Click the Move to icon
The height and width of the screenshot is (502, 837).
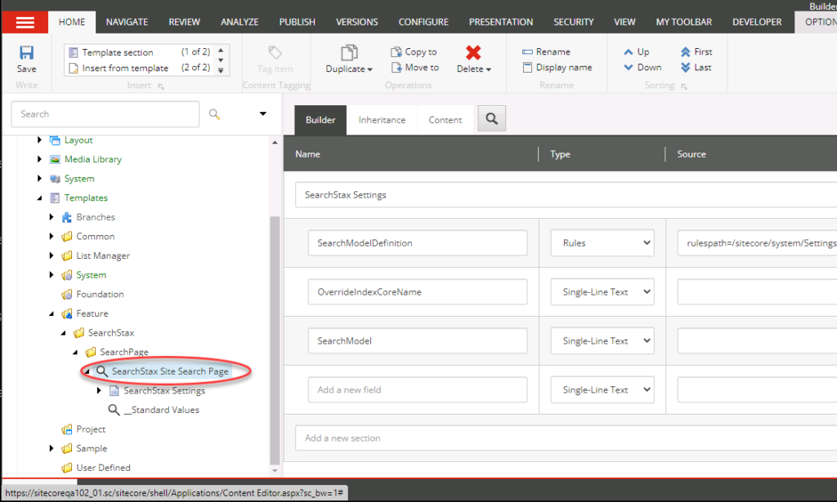coord(396,67)
